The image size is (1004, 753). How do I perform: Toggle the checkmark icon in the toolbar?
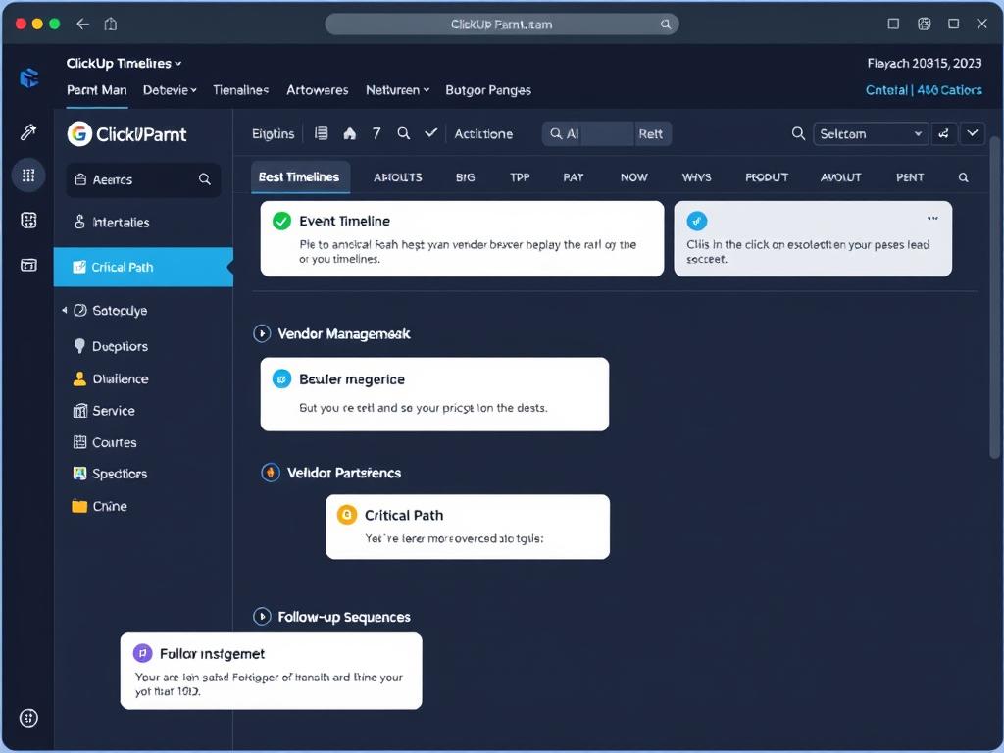(x=430, y=133)
